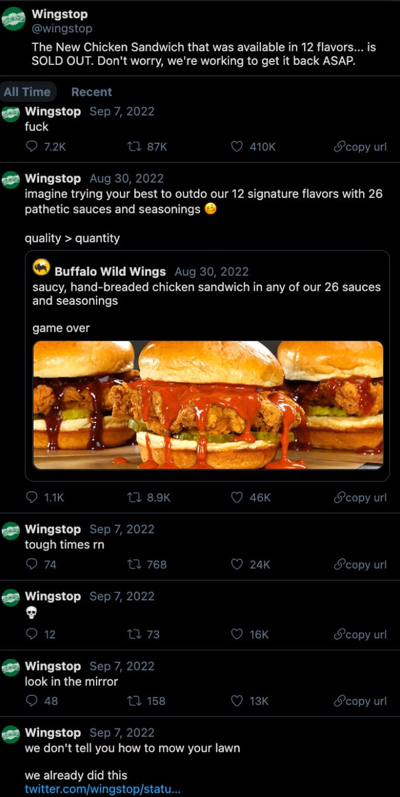The image size is (400, 797).
Task: Toggle like on the "fuck" tweet
Action: coord(236,147)
